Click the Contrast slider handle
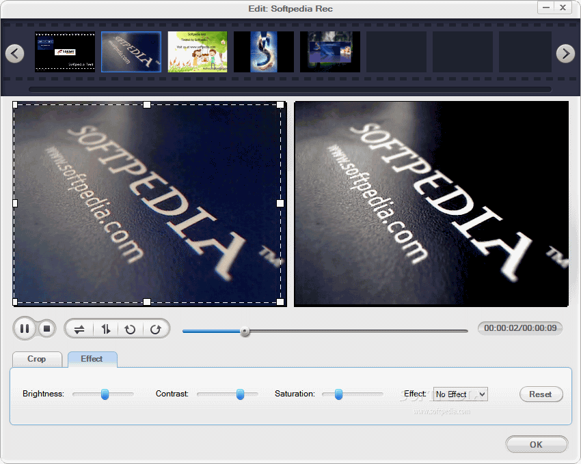This screenshot has height=464, width=581. (240, 394)
